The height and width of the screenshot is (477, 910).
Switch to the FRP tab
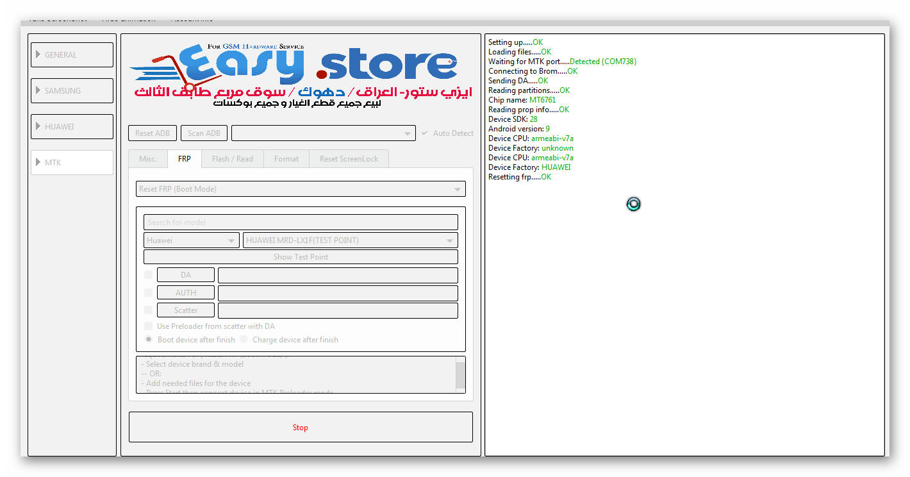click(185, 159)
